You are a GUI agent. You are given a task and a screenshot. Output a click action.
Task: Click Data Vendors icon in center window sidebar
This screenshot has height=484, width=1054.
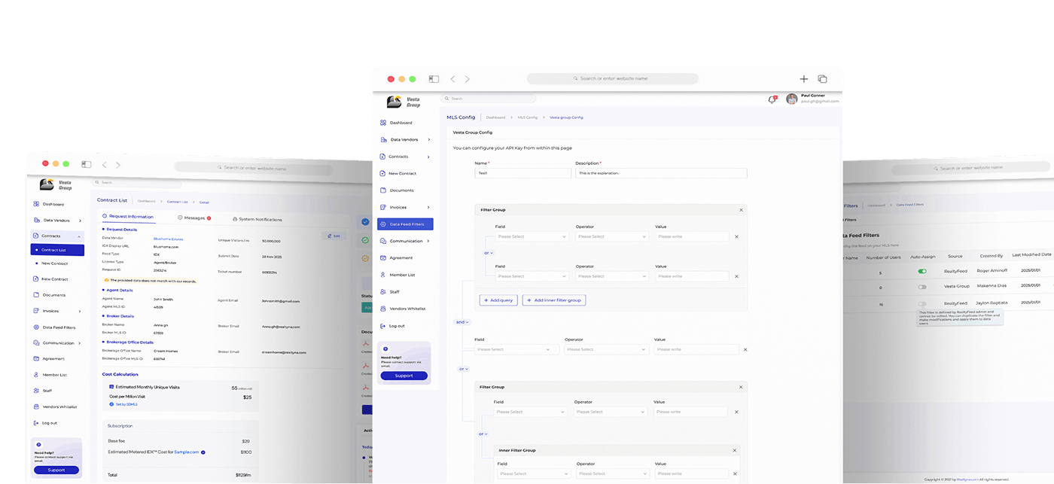coord(383,139)
